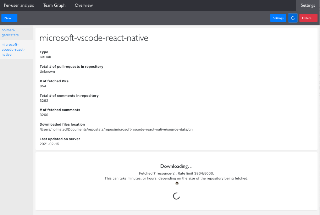Click the Downloading... heading
The width and height of the screenshot is (320, 215).
coord(176,166)
